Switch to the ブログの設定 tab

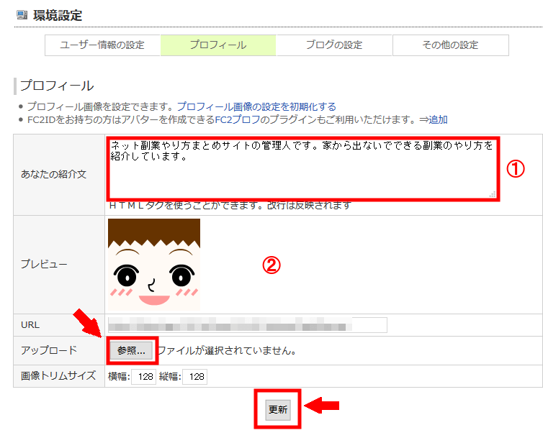tap(334, 45)
